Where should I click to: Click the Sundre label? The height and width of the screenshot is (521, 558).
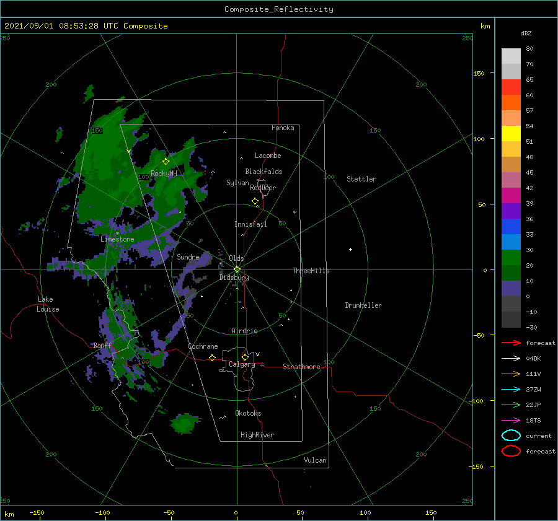(x=188, y=257)
